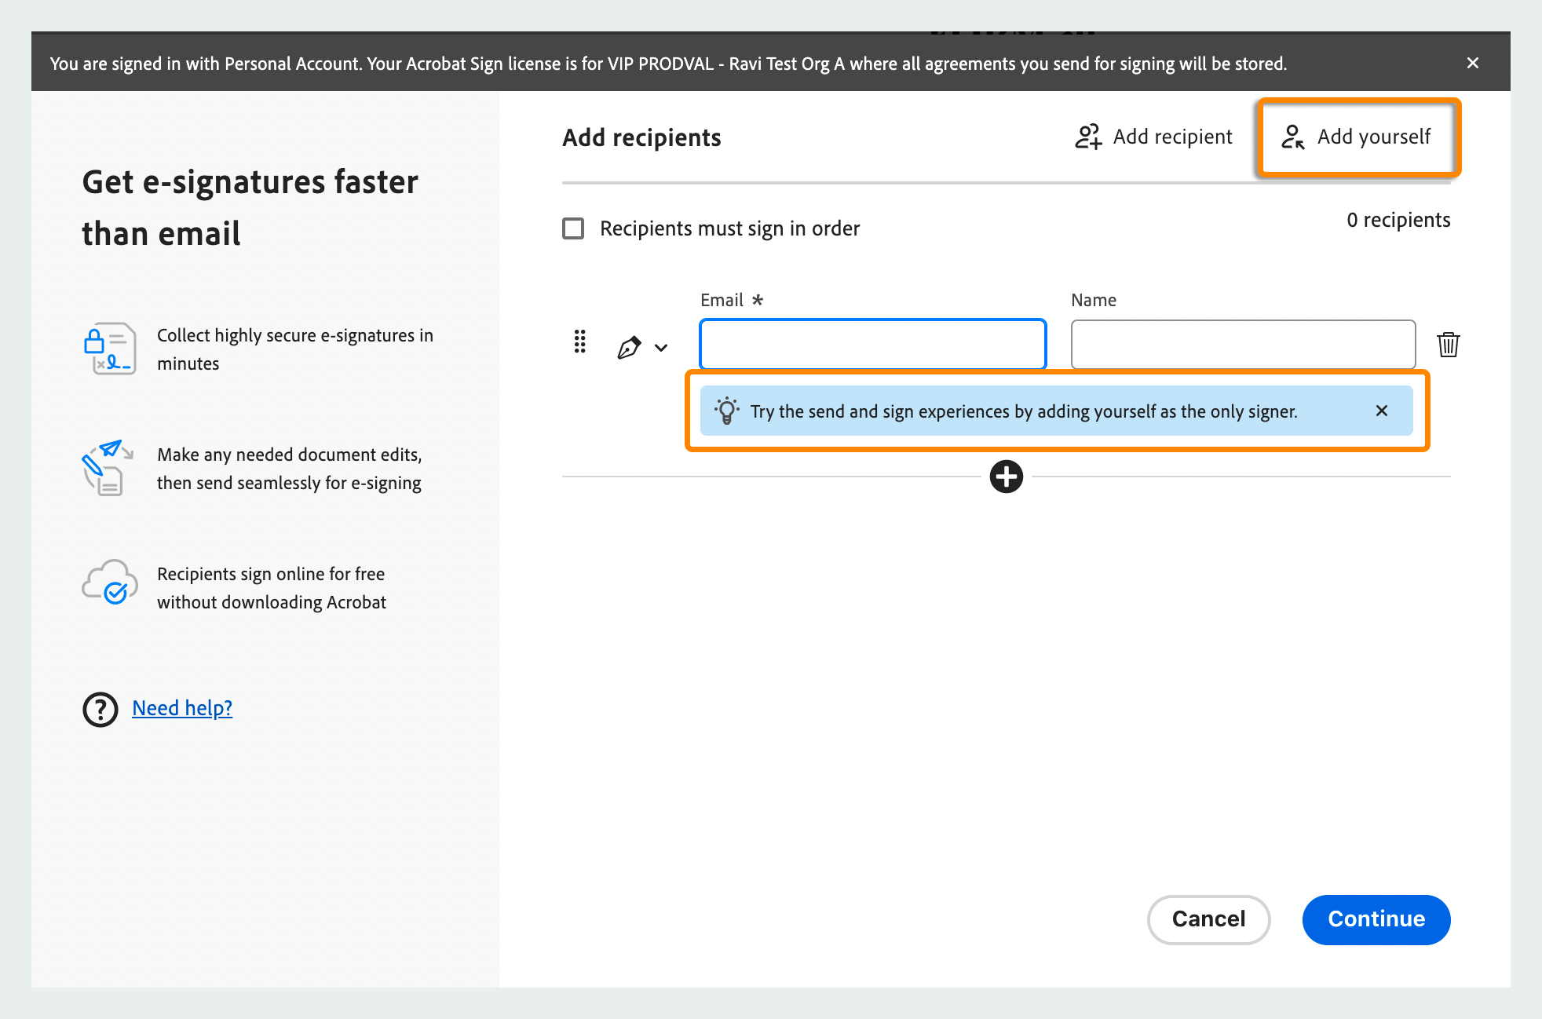The width and height of the screenshot is (1542, 1019).
Task: Click the drag handle dots icon
Action: point(579,342)
